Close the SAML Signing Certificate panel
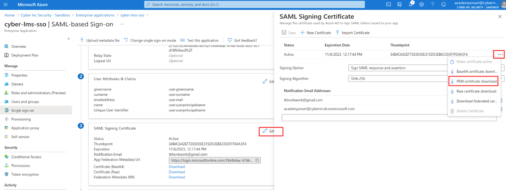 [x=500, y=17]
